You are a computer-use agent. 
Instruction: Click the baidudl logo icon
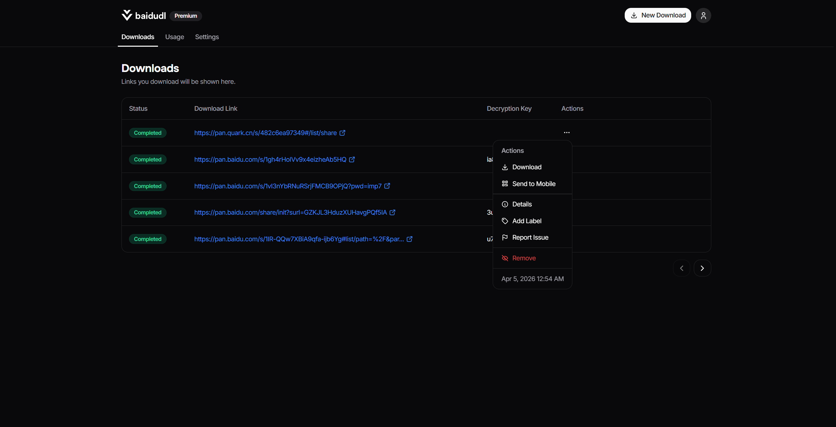point(127,15)
